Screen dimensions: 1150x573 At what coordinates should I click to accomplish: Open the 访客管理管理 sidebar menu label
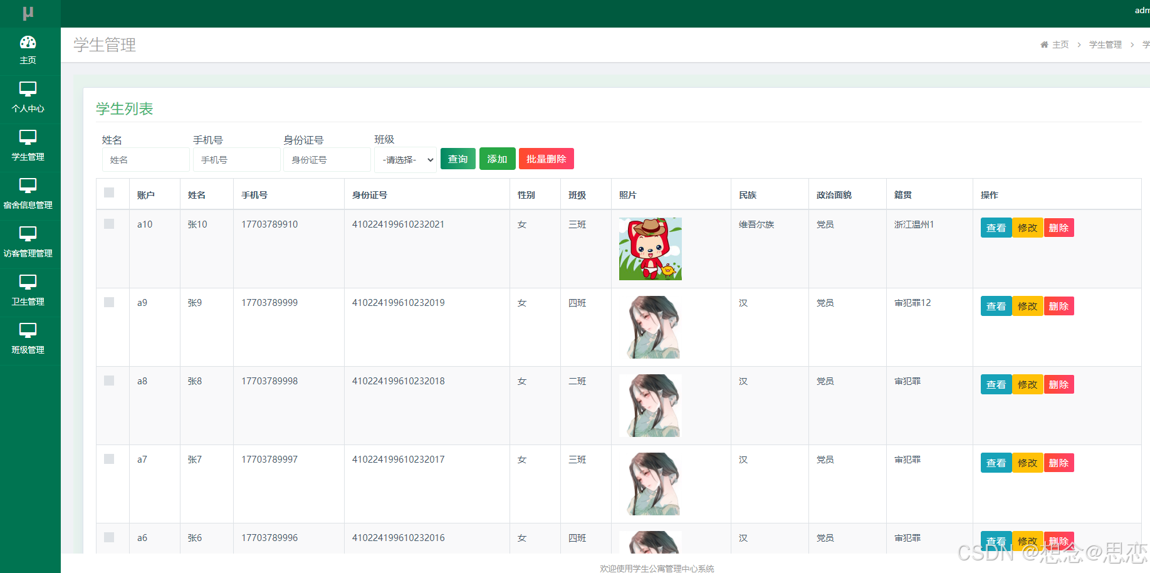28,253
